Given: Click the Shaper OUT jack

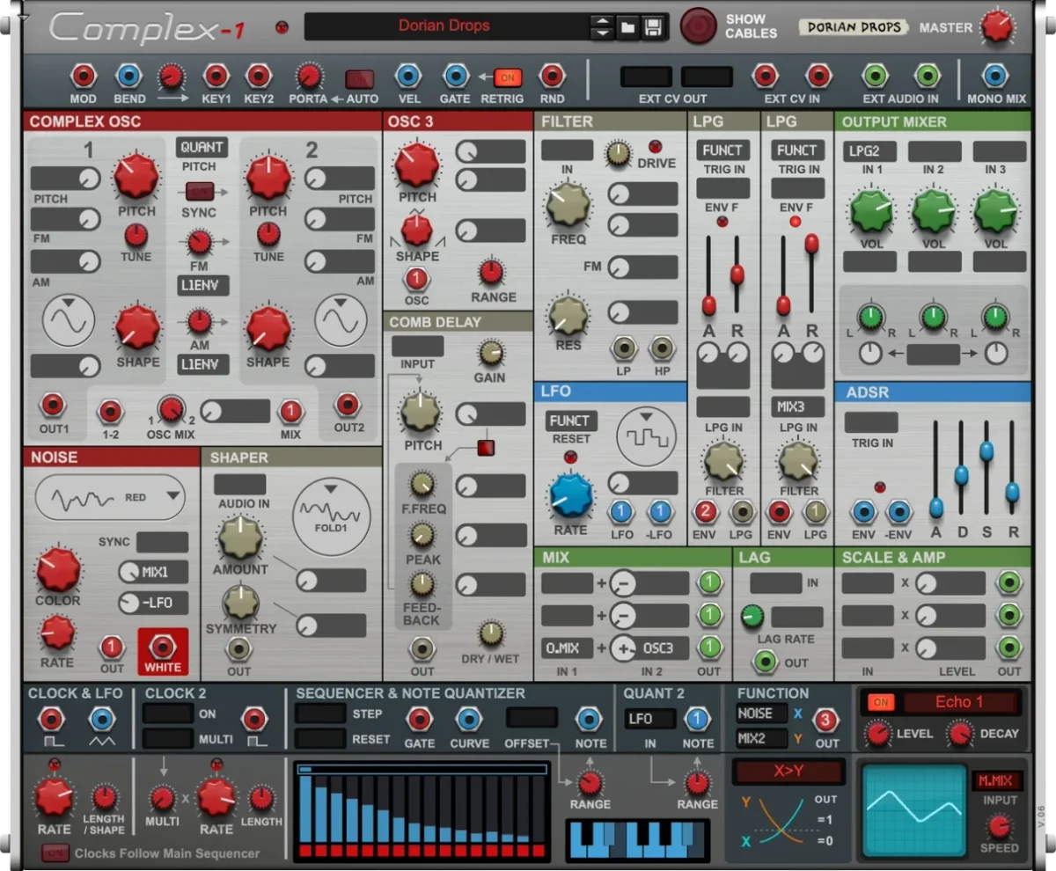Looking at the screenshot, I should point(238,649).
